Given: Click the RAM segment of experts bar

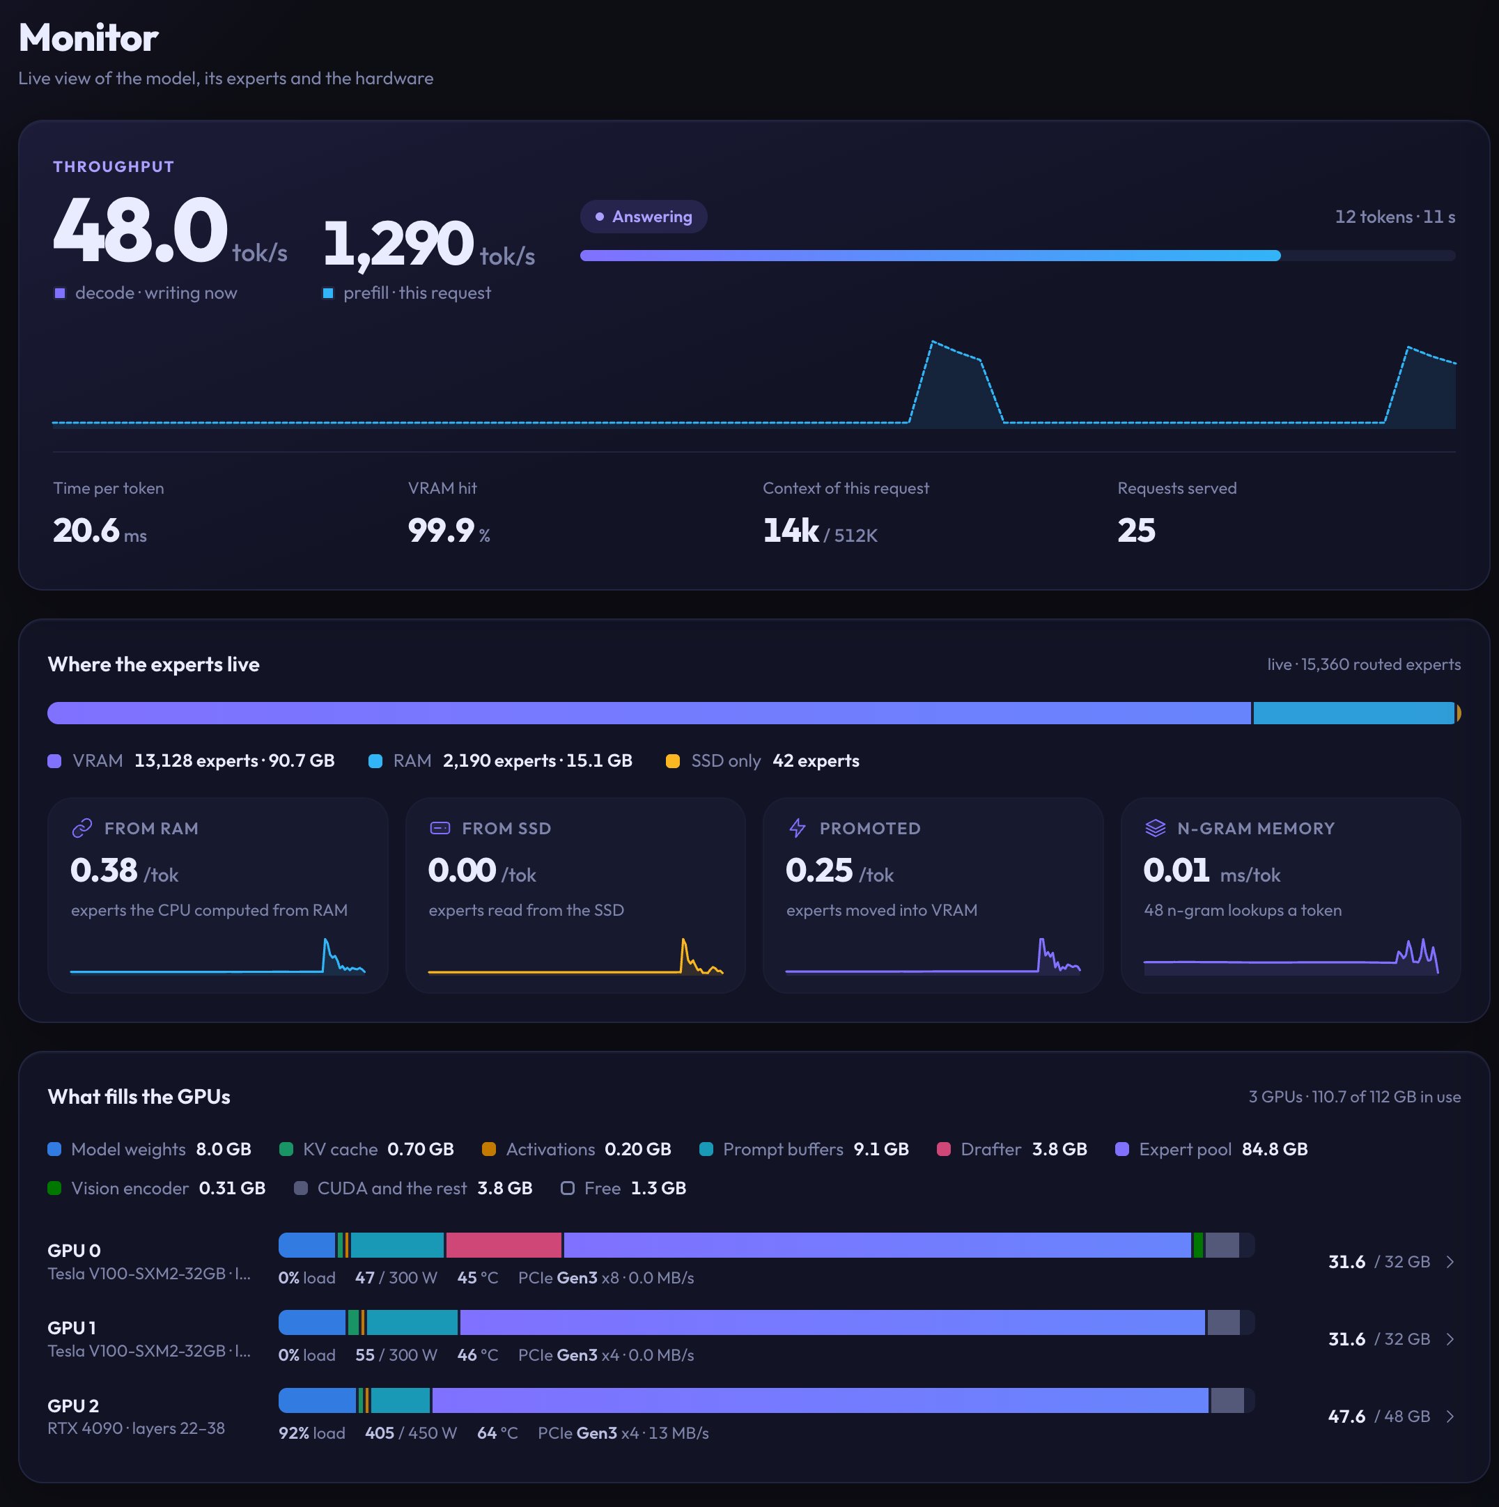Looking at the screenshot, I should pos(1353,714).
